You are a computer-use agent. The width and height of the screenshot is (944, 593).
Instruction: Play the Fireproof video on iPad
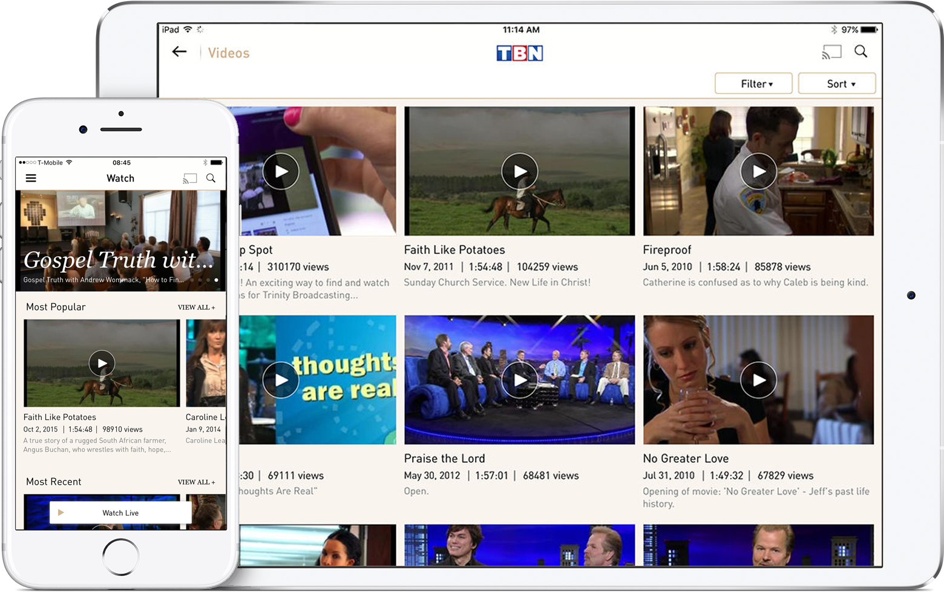click(758, 171)
